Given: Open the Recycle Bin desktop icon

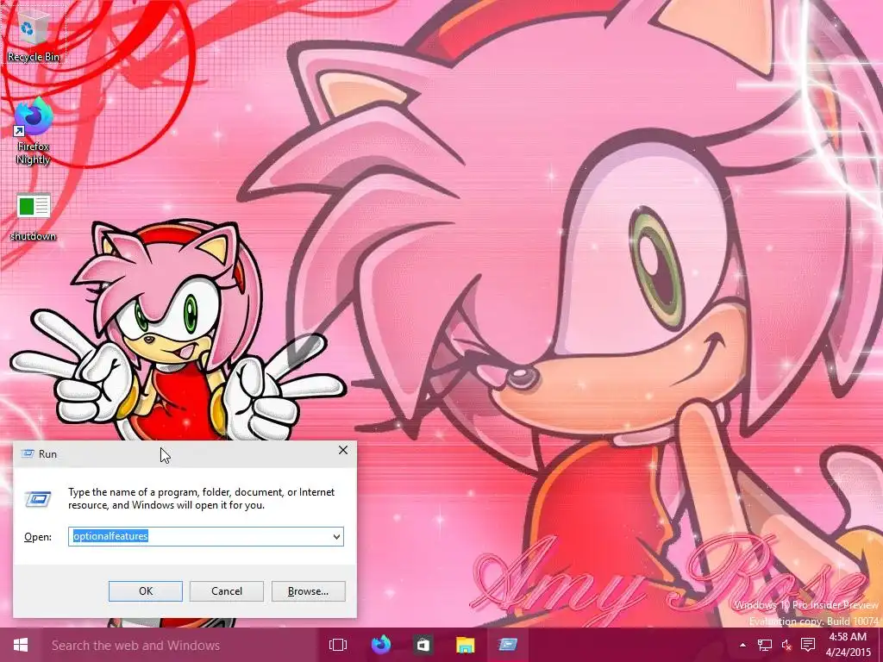Looking at the screenshot, I should click(x=34, y=34).
